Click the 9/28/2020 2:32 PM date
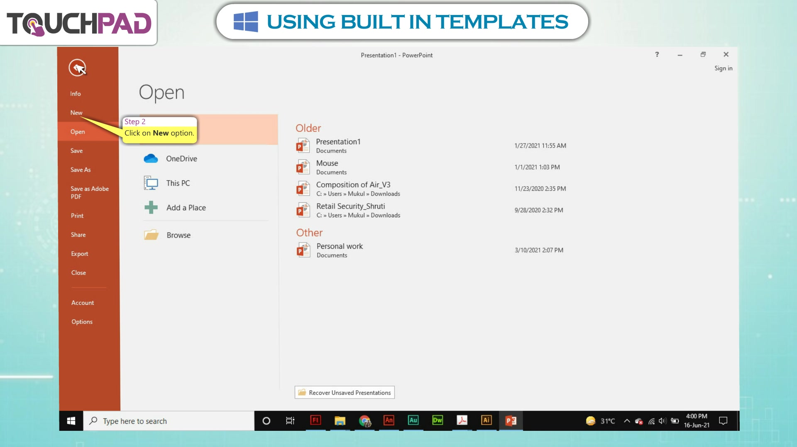 (539, 210)
